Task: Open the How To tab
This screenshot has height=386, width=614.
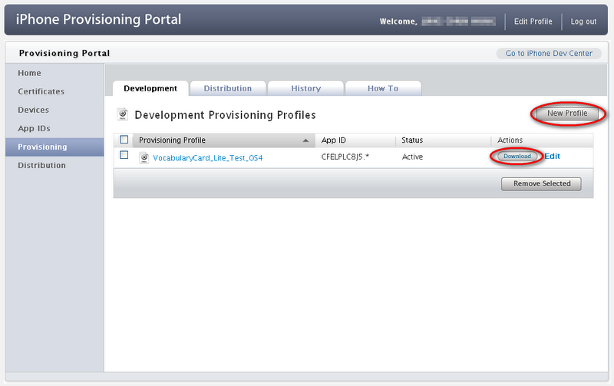Action: point(382,88)
